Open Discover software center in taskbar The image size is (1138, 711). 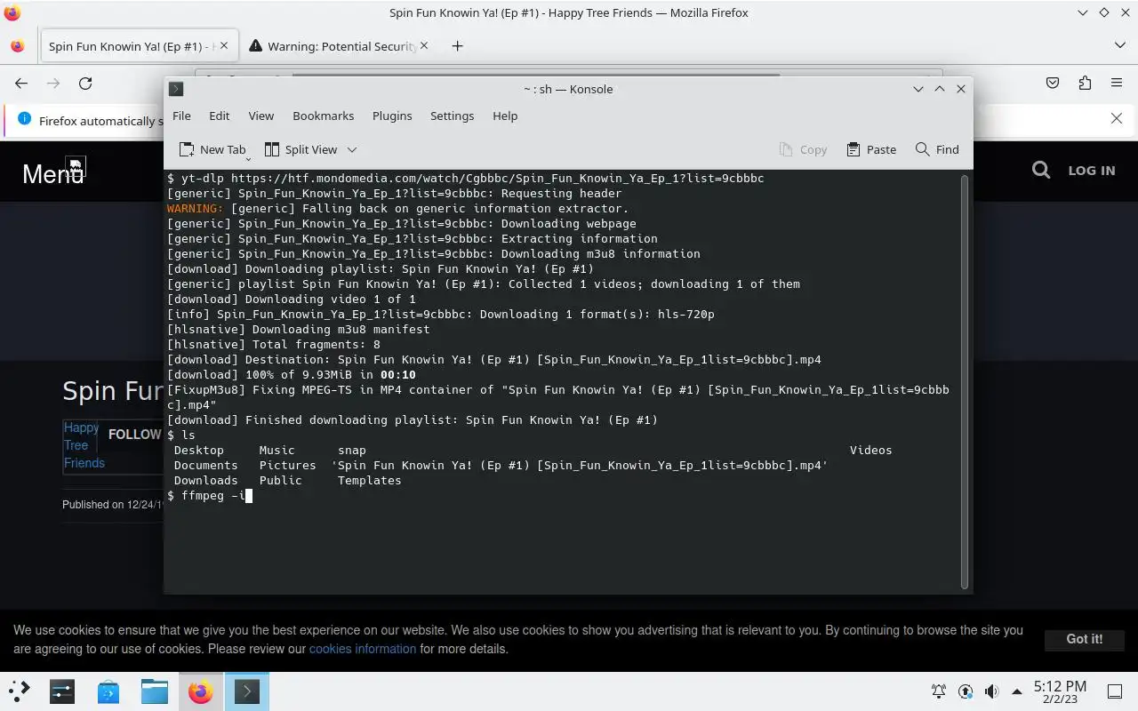pos(108,691)
